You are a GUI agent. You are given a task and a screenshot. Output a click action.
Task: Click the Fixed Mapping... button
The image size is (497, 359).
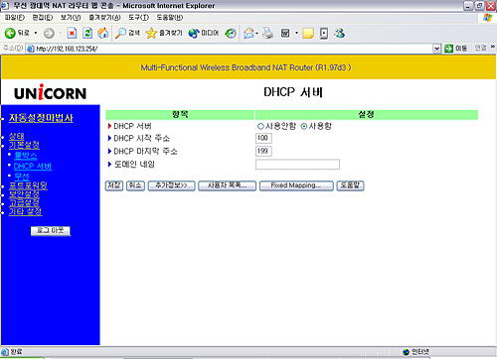click(296, 185)
